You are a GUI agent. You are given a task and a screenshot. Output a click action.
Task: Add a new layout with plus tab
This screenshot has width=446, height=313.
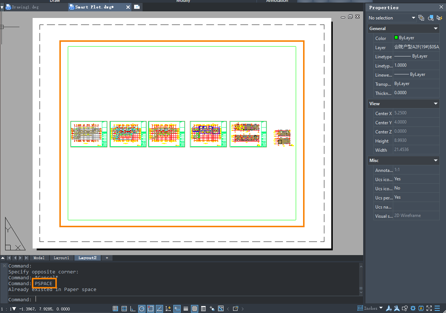tap(107, 258)
